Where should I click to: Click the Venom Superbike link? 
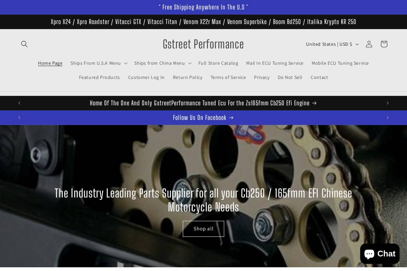tap(247, 22)
